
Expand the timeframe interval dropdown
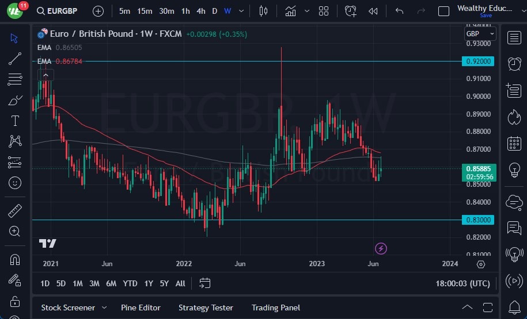pyautogui.click(x=241, y=11)
